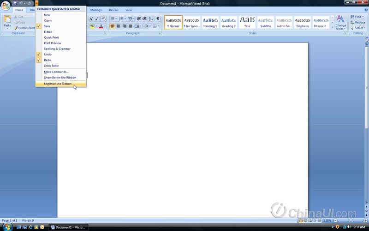Click the Office button orb

coord(6,5)
